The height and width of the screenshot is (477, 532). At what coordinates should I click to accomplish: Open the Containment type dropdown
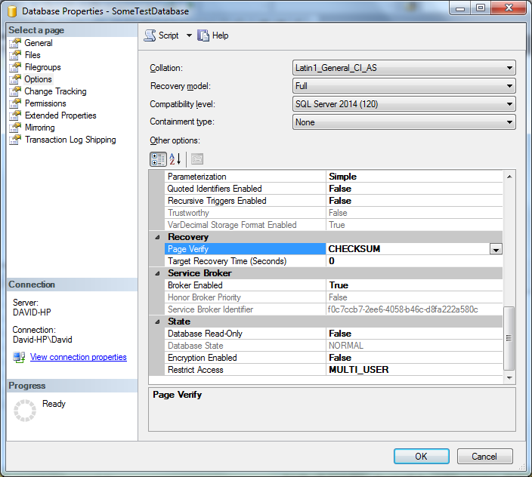pyautogui.click(x=404, y=122)
